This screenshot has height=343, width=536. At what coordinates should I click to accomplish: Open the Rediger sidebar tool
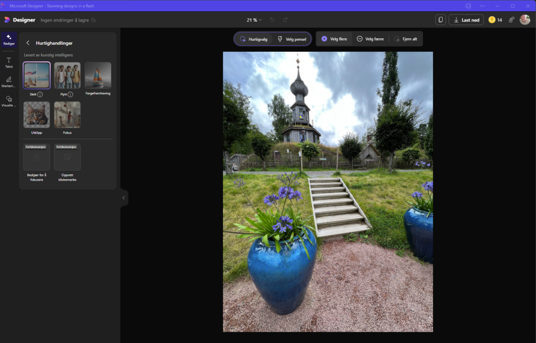point(9,40)
